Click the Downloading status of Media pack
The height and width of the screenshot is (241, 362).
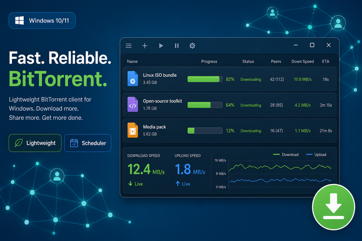(251, 131)
